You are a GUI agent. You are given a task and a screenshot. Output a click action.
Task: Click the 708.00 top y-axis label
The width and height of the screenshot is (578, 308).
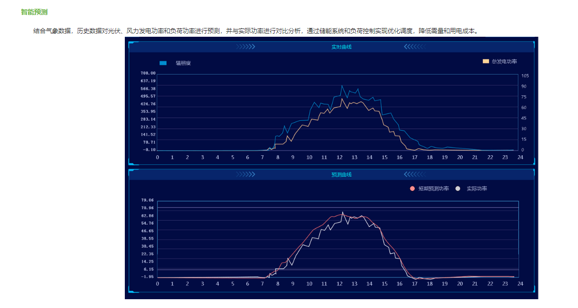[148, 74]
